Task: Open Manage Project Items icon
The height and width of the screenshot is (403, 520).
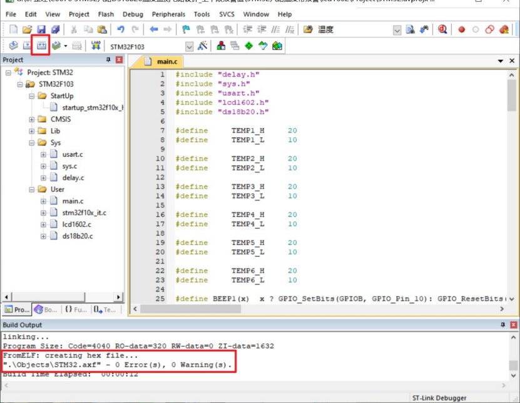Action: click(221, 46)
